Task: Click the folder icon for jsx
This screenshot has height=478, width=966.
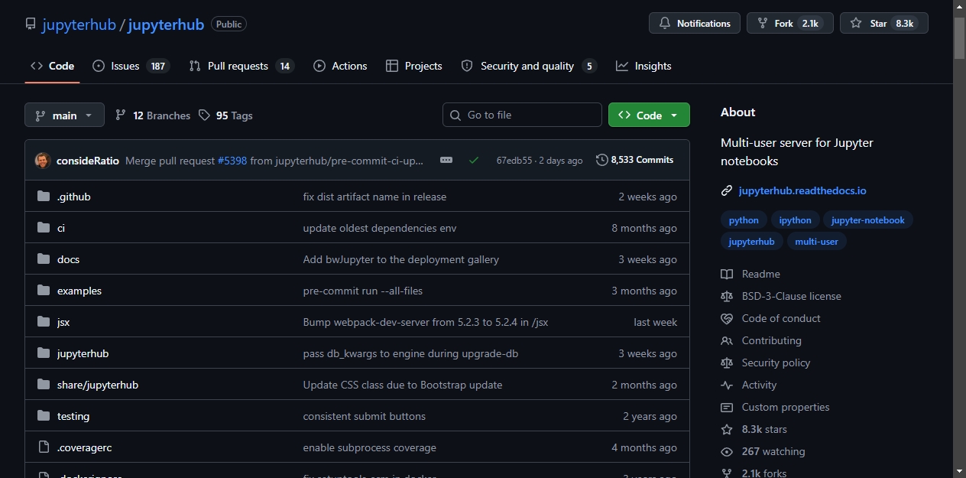Action: tap(44, 322)
